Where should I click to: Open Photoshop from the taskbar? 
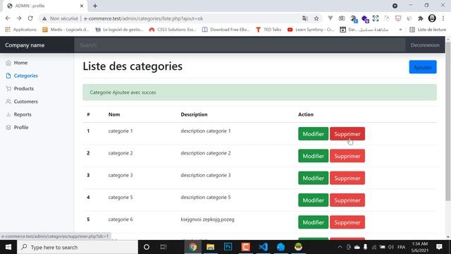pyautogui.click(x=228, y=247)
